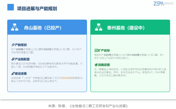Click the blue square beside the slide title
This screenshot has height=109, width=176.
tap(10, 7)
